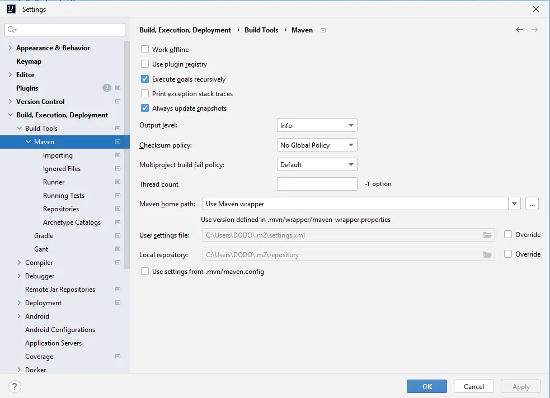Click the OK button
The height and width of the screenshot is (398, 550).
coord(427,386)
